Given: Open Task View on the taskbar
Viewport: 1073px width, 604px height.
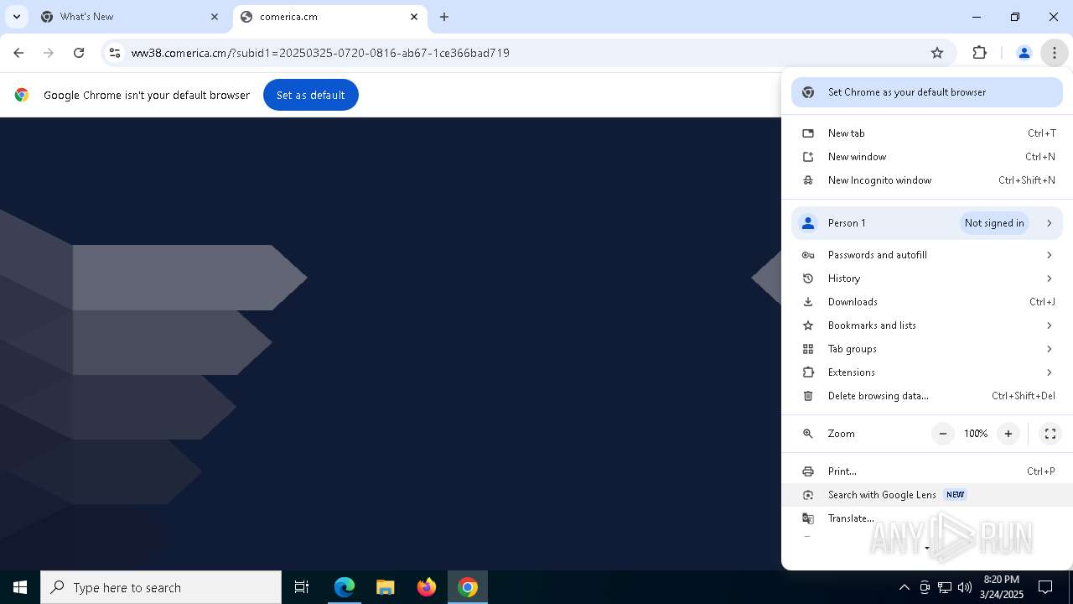Looking at the screenshot, I should tap(302, 587).
